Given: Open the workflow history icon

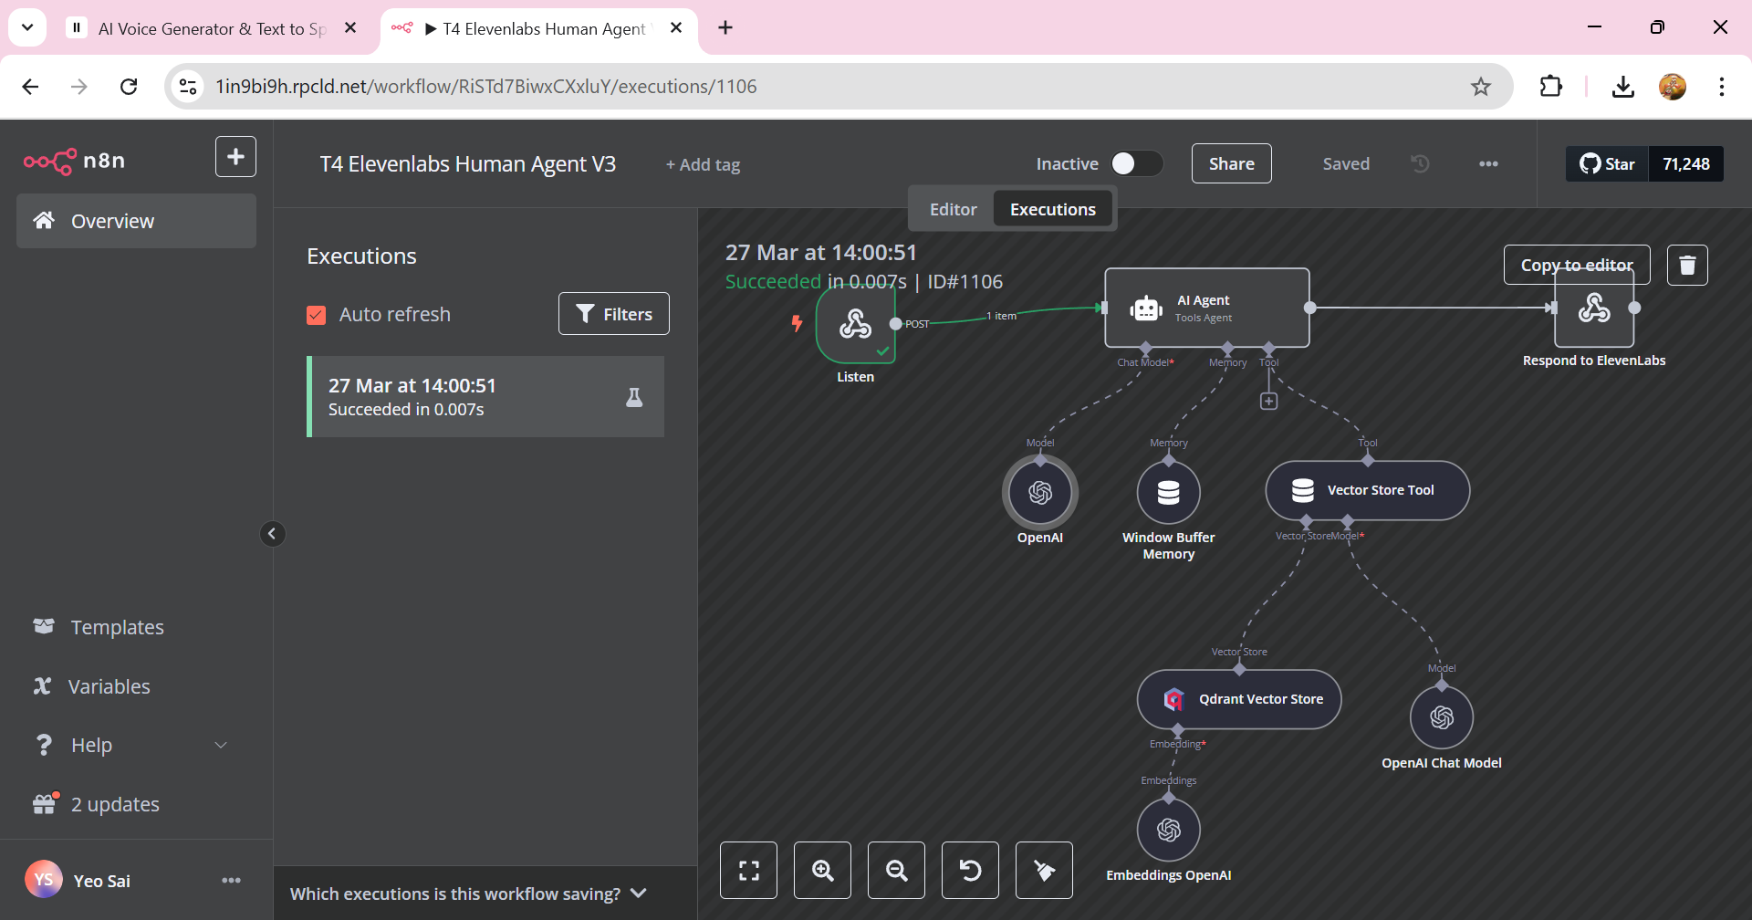Looking at the screenshot, I should (1421, 163).
